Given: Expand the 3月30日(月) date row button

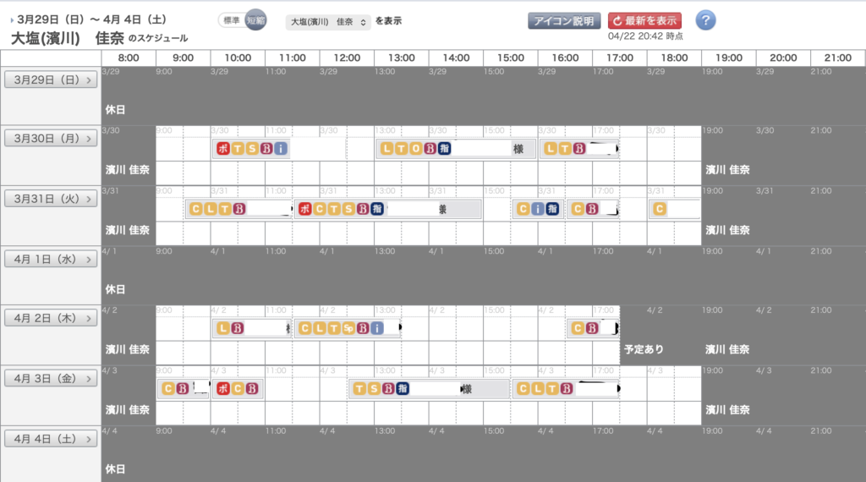Looking at the screenshot, I should [50, 140].
